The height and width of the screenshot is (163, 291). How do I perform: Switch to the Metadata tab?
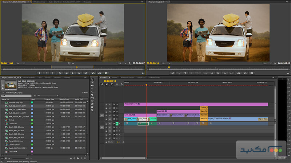coord(87,2)
